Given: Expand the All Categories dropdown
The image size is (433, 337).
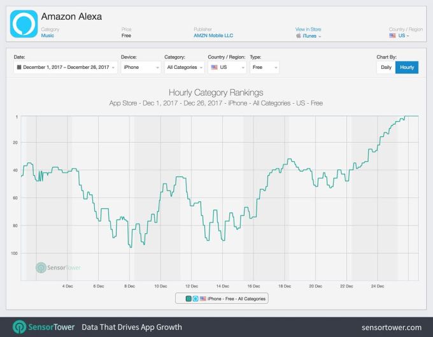Looking at the screenshot, I should 183,67.
